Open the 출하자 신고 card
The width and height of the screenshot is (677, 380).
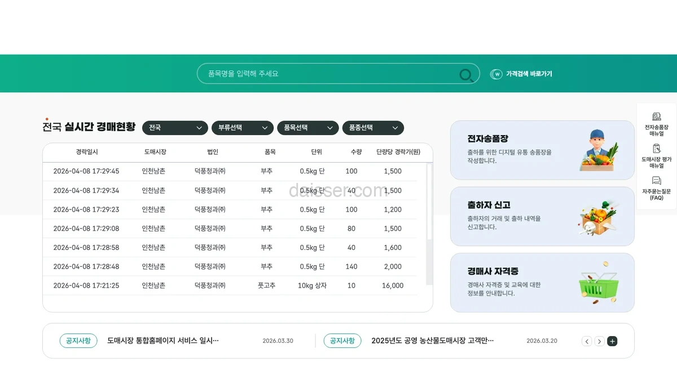[x=542, y=217]
